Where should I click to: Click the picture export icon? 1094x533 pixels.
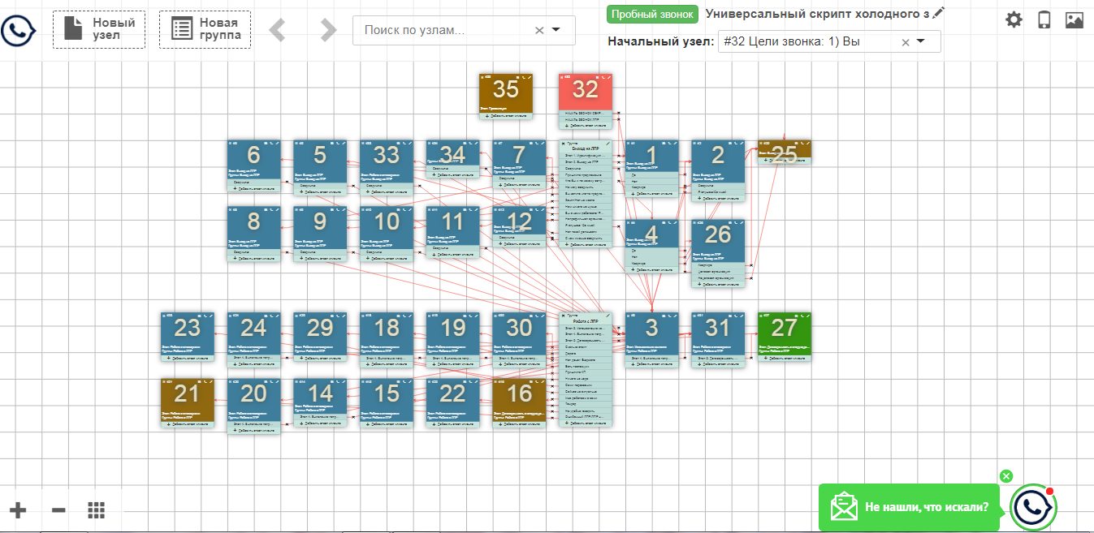coord(1075,19)
